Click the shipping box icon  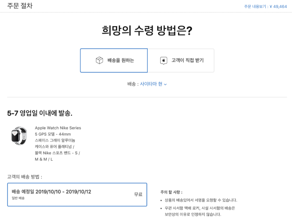pyautogui.click(x=99, y=60)
